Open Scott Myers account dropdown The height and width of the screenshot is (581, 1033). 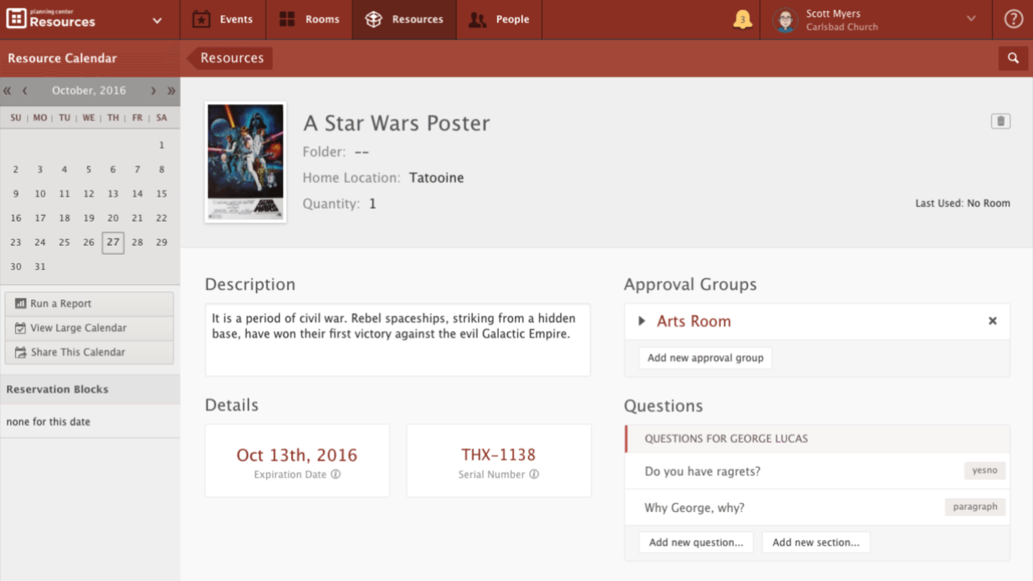pyautogui.click(x=971, y=19)
